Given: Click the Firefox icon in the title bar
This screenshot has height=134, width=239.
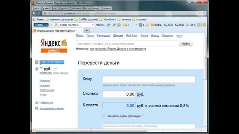Looking at the screenshot, I should pyautogui.click(x=33, y=3).
